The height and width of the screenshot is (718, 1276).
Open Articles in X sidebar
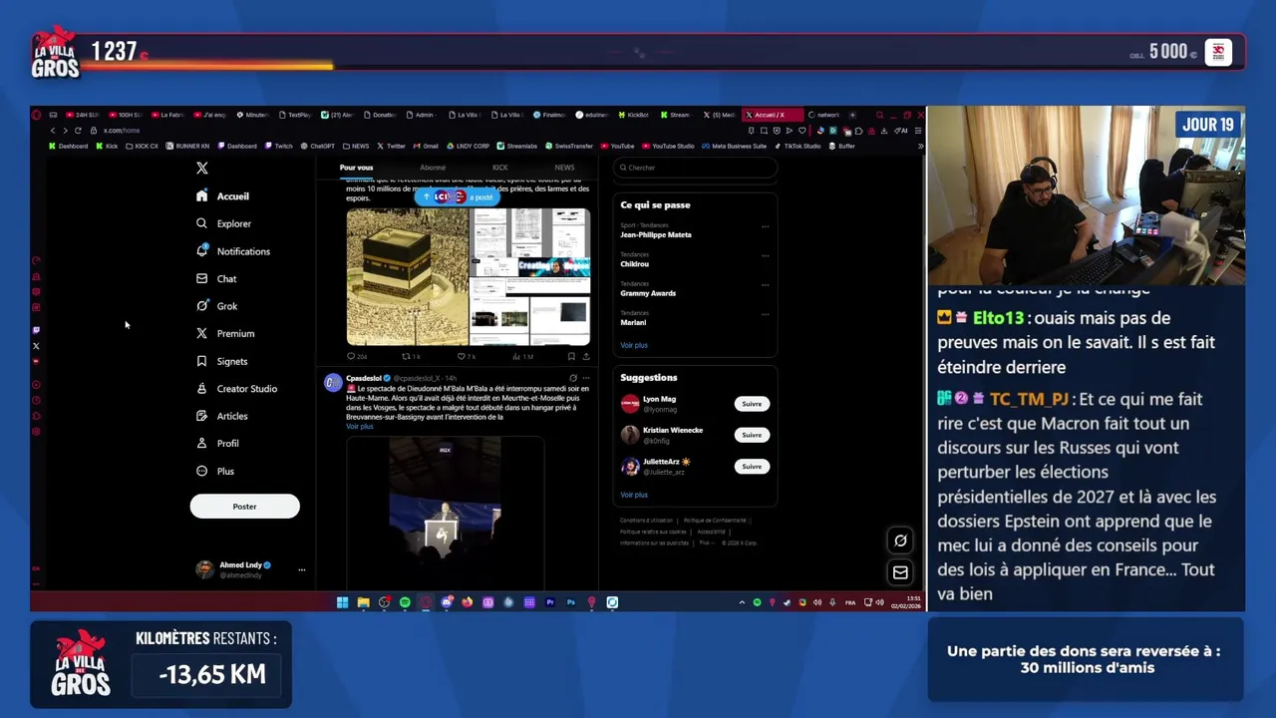point(222,416)
